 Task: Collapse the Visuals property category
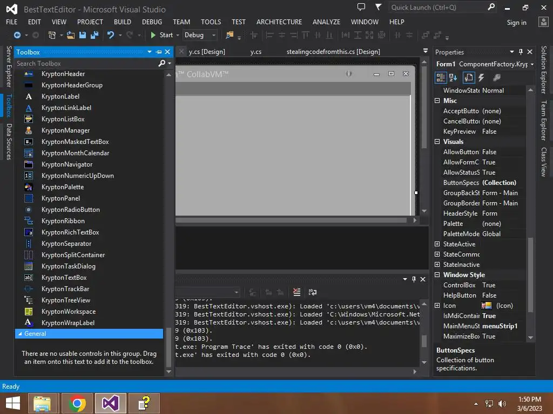point(437,142)
